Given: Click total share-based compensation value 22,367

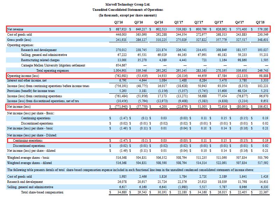Looking at the screenshot, I should coord(263,192).
